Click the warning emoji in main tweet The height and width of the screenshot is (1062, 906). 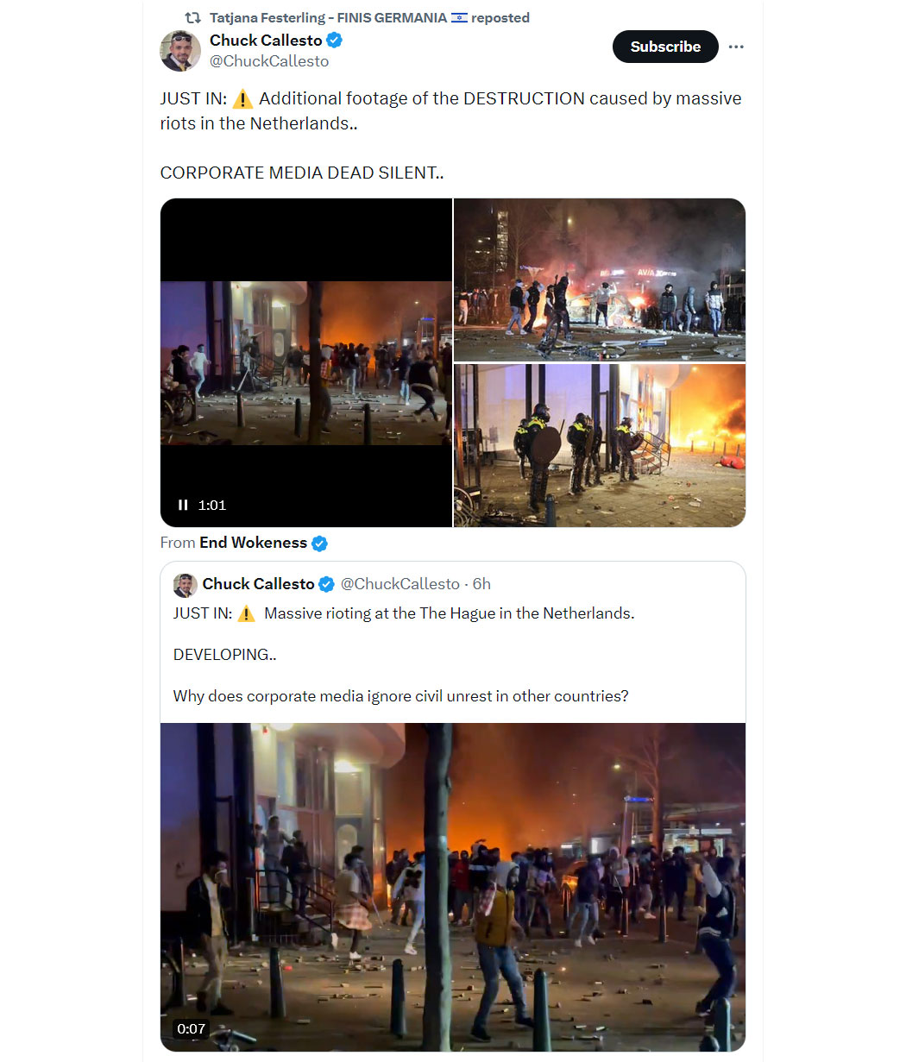pyautogui.click(x=242, y=99)
